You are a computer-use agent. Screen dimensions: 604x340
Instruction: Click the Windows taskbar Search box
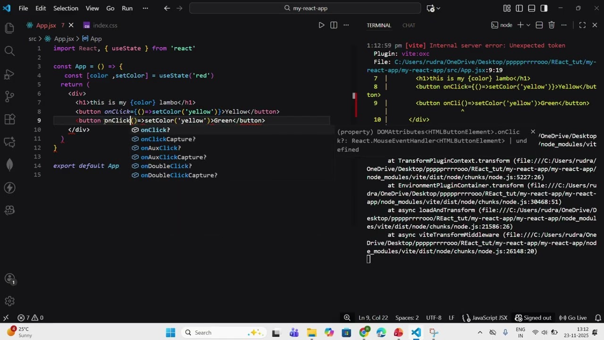pyautogui.click(x=223, y=332)
